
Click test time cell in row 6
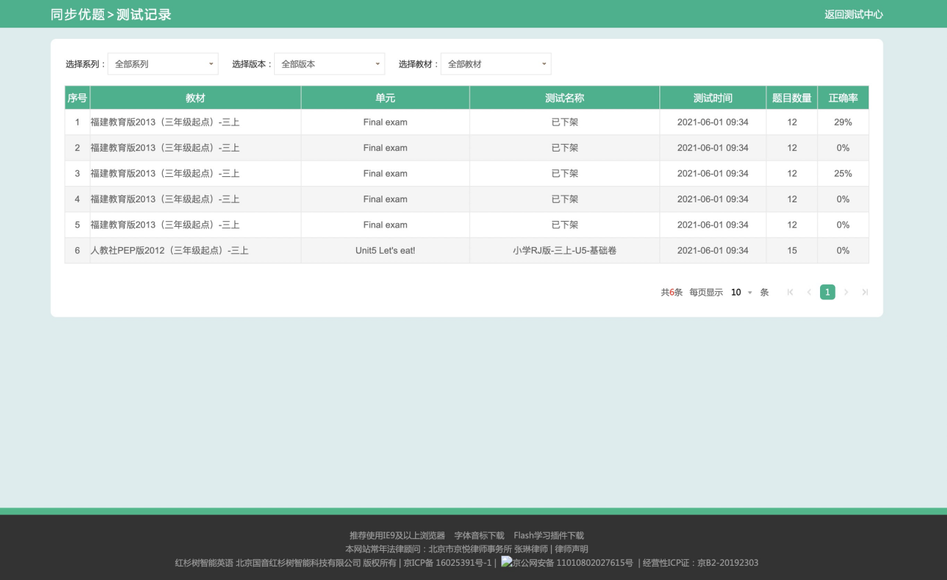[x=713, y=251]
